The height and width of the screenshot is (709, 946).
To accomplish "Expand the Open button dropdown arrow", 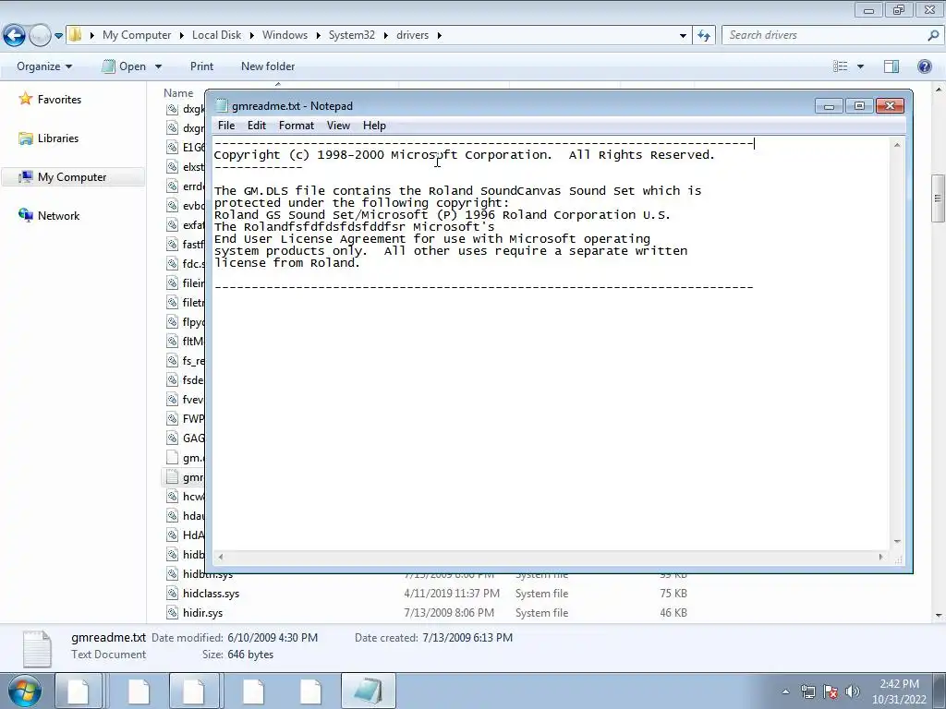I will 158,66.
